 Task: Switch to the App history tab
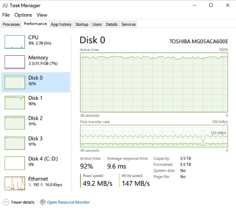(61, 25)
